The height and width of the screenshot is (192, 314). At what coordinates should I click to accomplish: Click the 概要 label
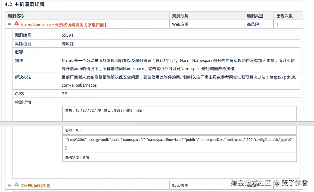(x=19, y=52)
